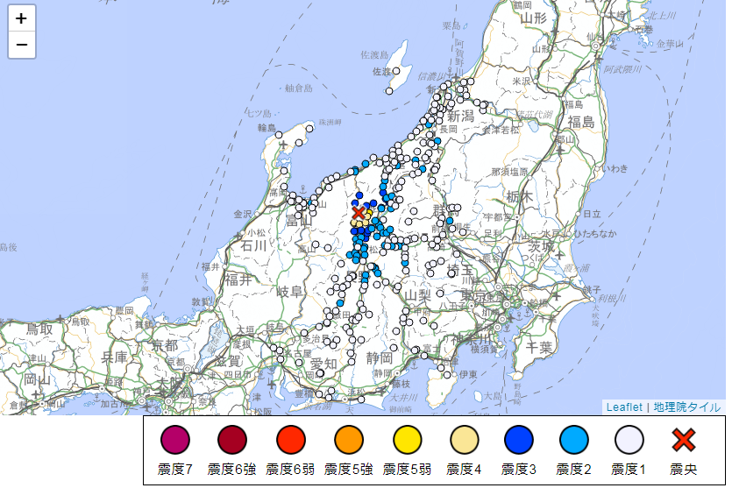
Task: Pick the 震度5弱 yellow legend circle
Action: coord(407,440)
